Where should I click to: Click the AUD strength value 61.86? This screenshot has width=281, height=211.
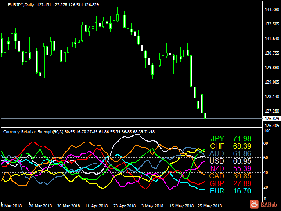point(242,153)
